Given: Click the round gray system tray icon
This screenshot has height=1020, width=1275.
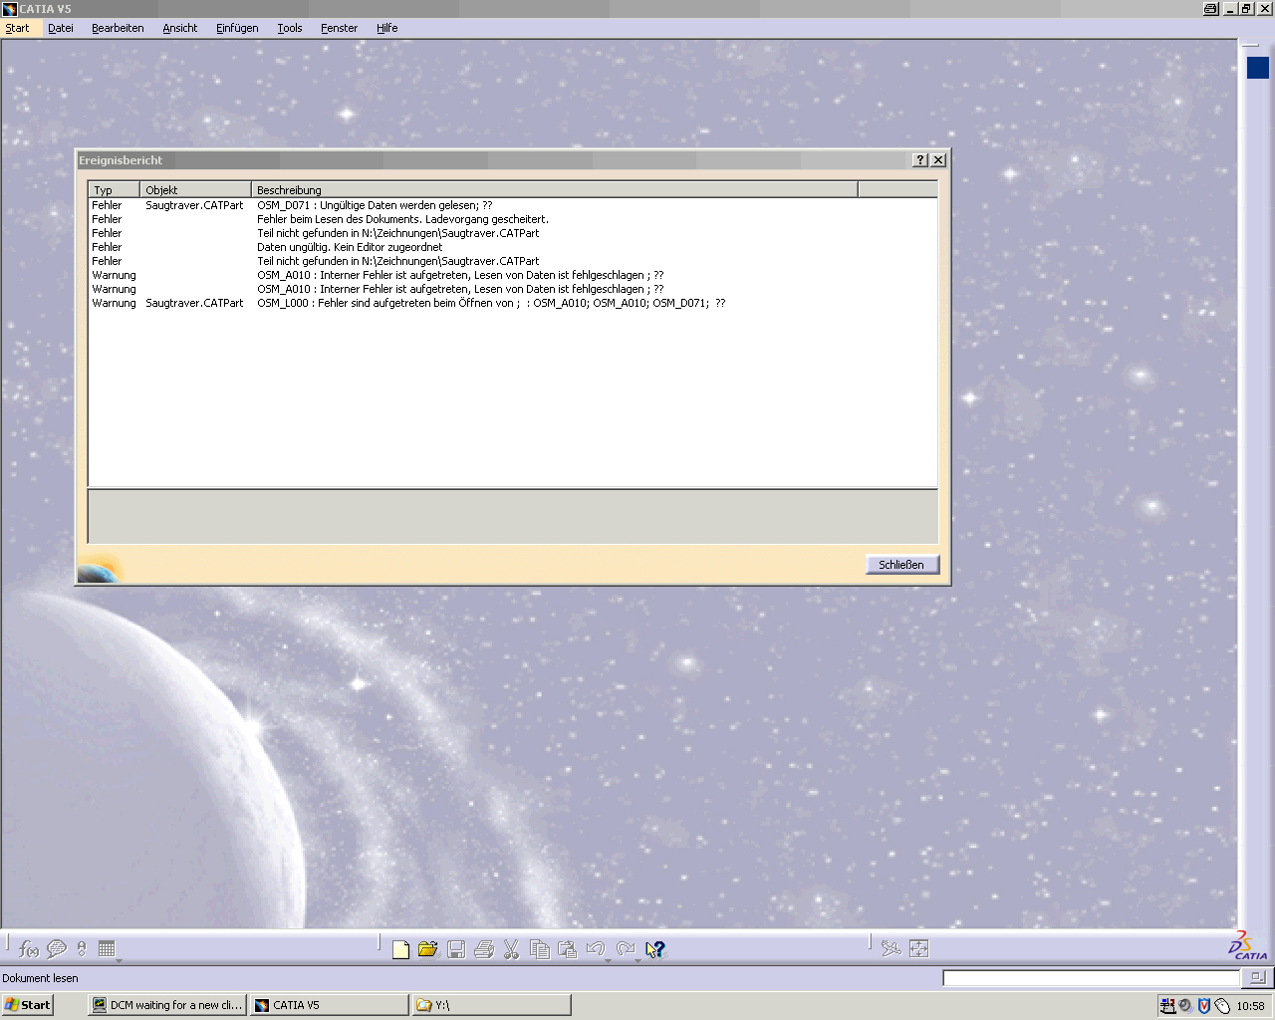Looking at the screenshot, I should [x=1185, y=1006].
